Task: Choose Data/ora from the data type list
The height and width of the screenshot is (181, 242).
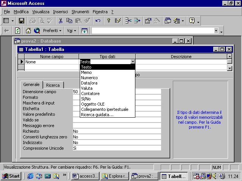Action: click(107, 83)
